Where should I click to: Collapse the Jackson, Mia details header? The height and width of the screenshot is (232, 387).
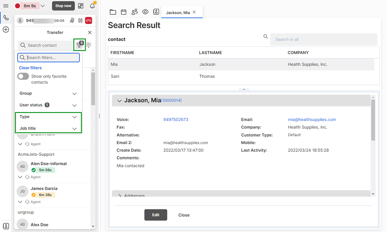click(x=120, y=101)
